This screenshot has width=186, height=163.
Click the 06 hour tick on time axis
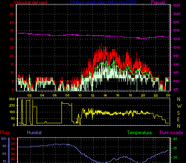pyautogui.click(x=55, y=95)
